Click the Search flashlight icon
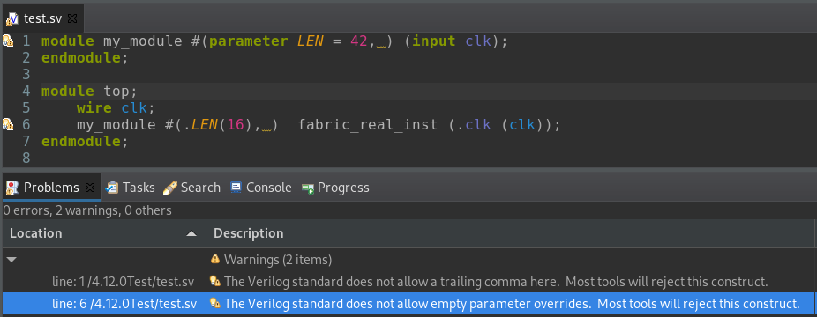817x317 pixels. click(x=170, y=188)
